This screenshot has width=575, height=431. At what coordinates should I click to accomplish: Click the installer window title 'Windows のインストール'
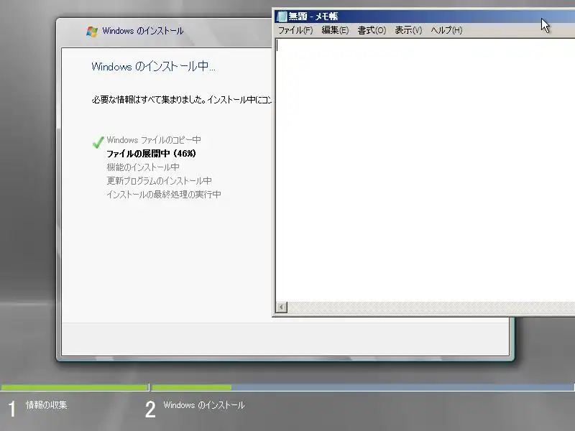pos(142,31)
